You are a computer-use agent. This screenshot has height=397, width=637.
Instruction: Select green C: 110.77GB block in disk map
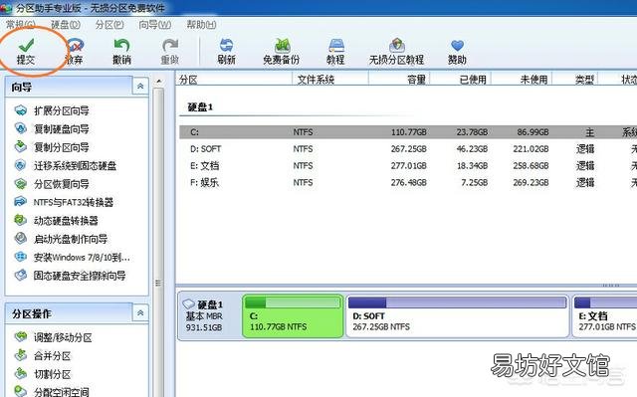coord(293,316)
